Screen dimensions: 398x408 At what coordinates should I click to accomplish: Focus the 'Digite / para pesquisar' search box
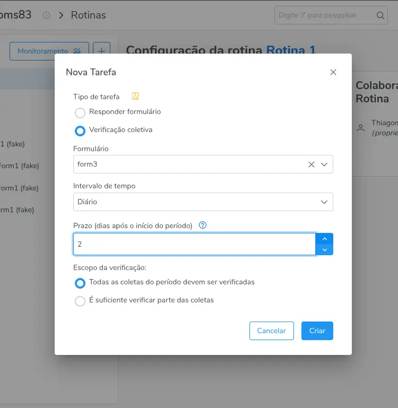(x=331, y=15)
